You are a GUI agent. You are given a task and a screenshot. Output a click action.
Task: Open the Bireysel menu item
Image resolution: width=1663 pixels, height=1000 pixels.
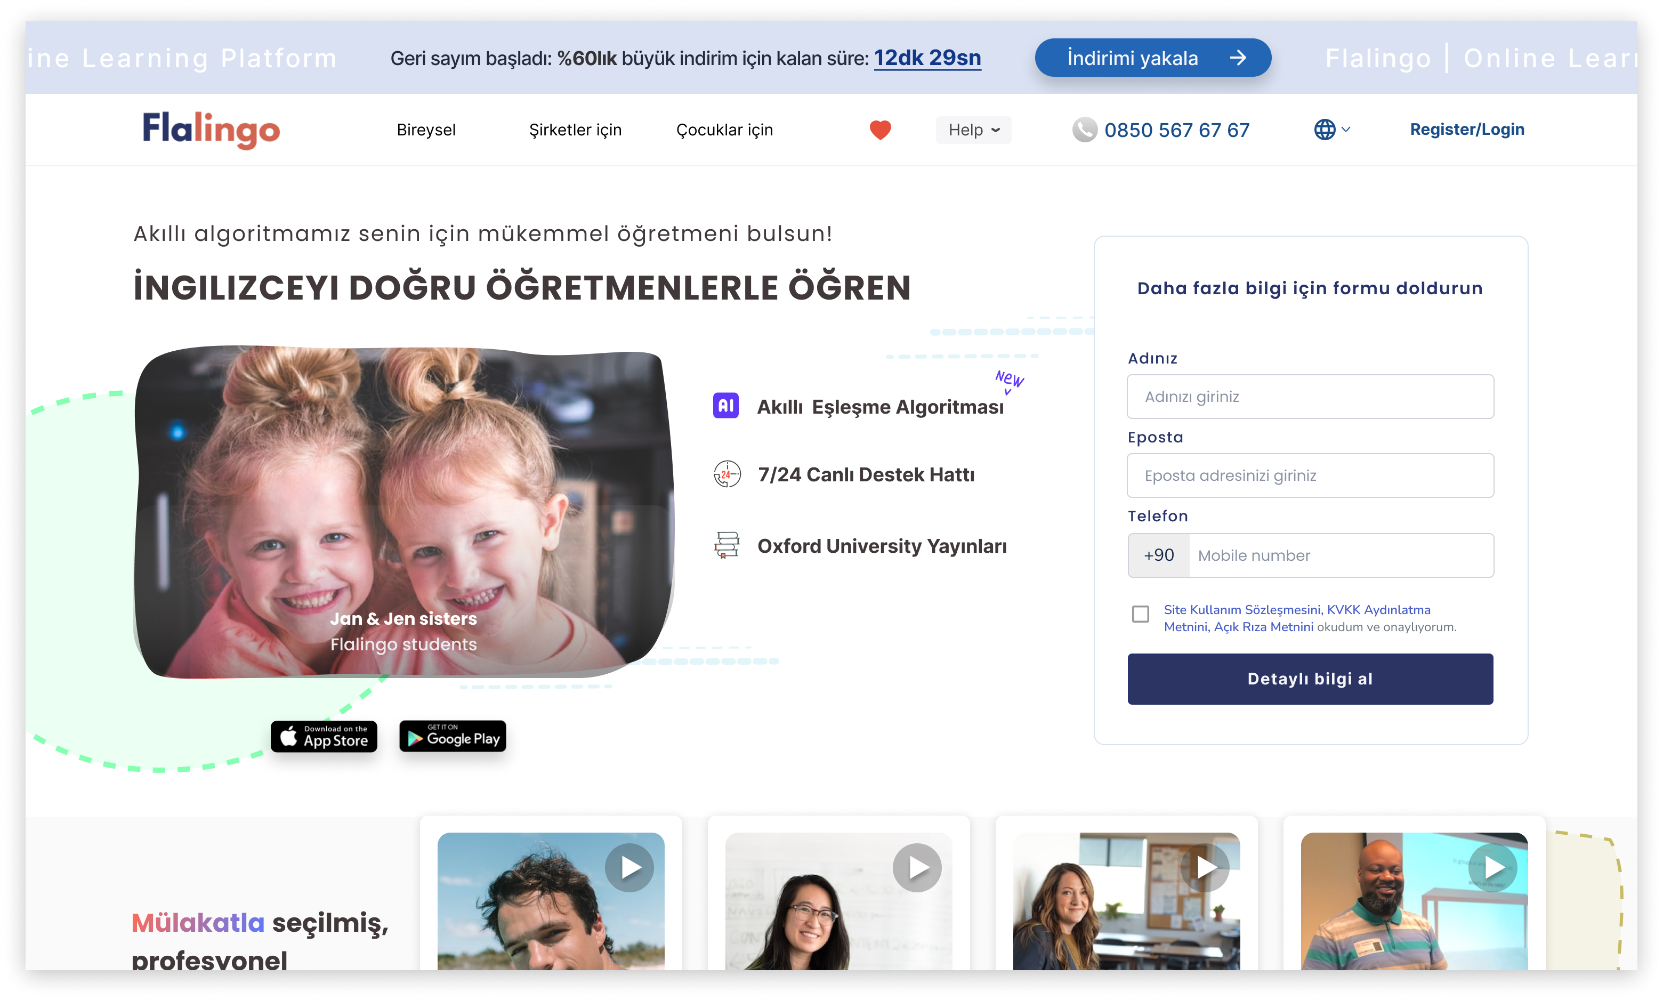coord(426,130)
